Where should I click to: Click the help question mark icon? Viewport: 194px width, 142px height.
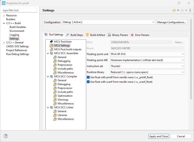[x=6, y=136]
